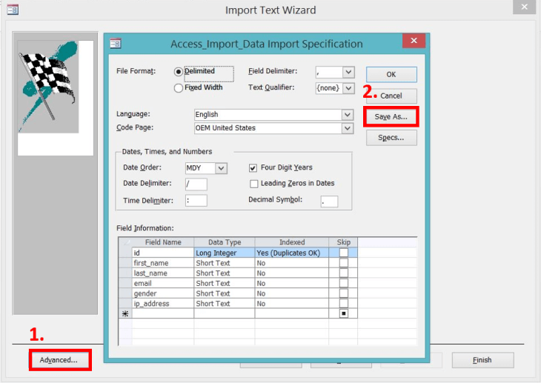541x383 pixels.
Task: Click the Cancel button
Action: click(x=391, y=96)
